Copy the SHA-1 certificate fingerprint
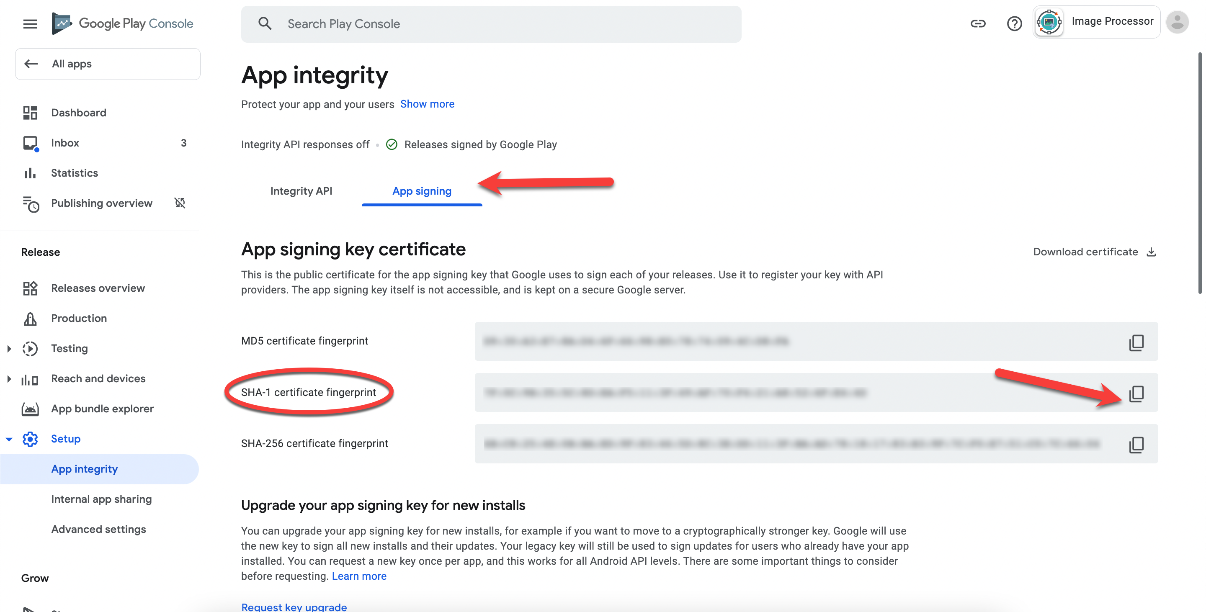The image size is (1206, 612). coord(1136,393)
